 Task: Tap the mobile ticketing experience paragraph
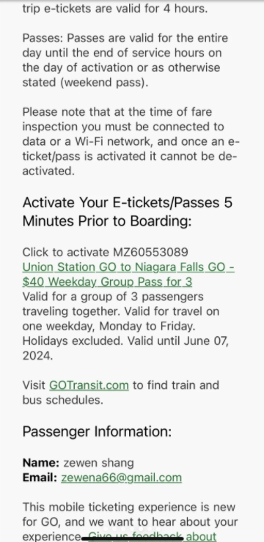[x=130, y=522]
